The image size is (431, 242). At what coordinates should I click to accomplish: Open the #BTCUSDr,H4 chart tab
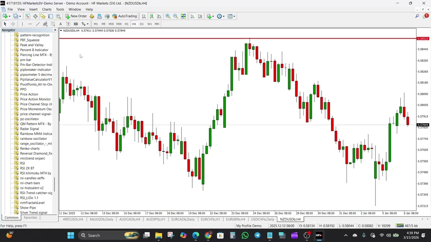73,219
